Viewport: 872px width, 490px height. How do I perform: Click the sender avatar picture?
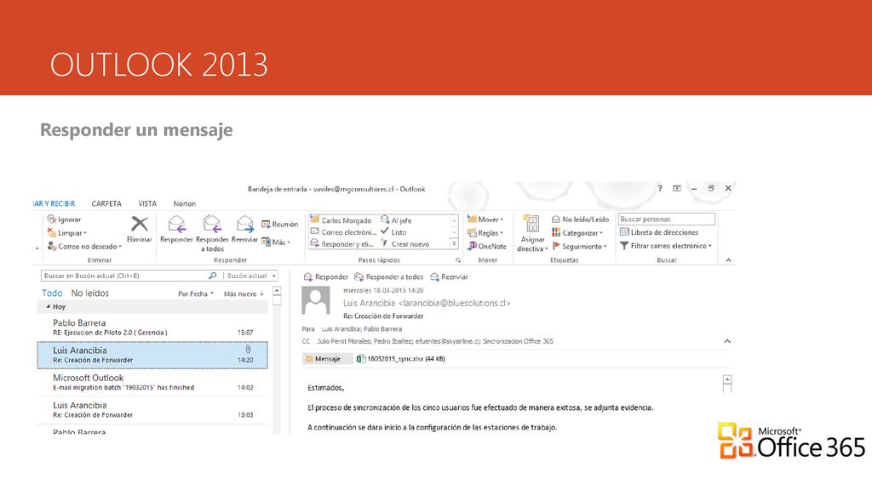point(315,300)
